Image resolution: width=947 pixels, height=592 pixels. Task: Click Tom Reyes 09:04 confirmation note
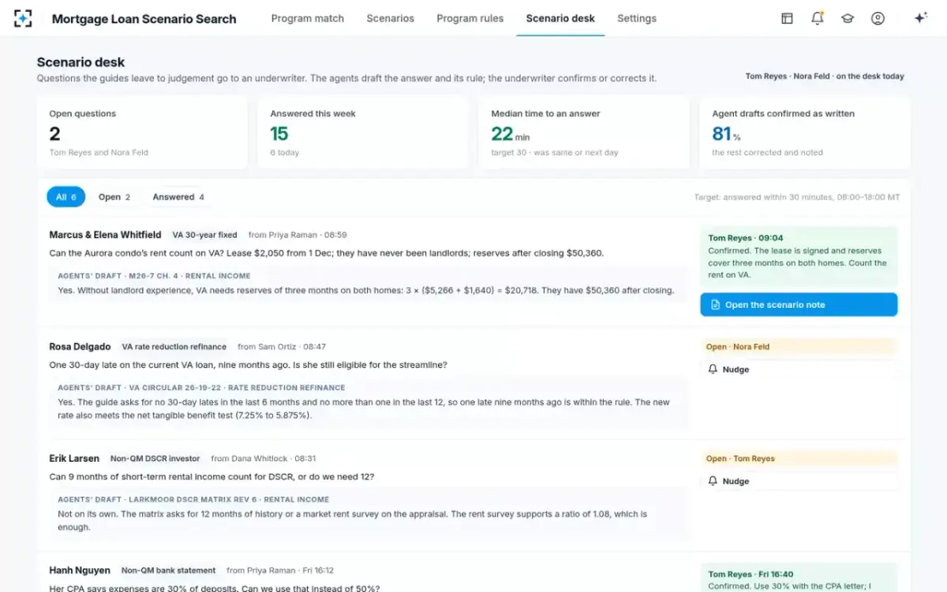(799, 257)
